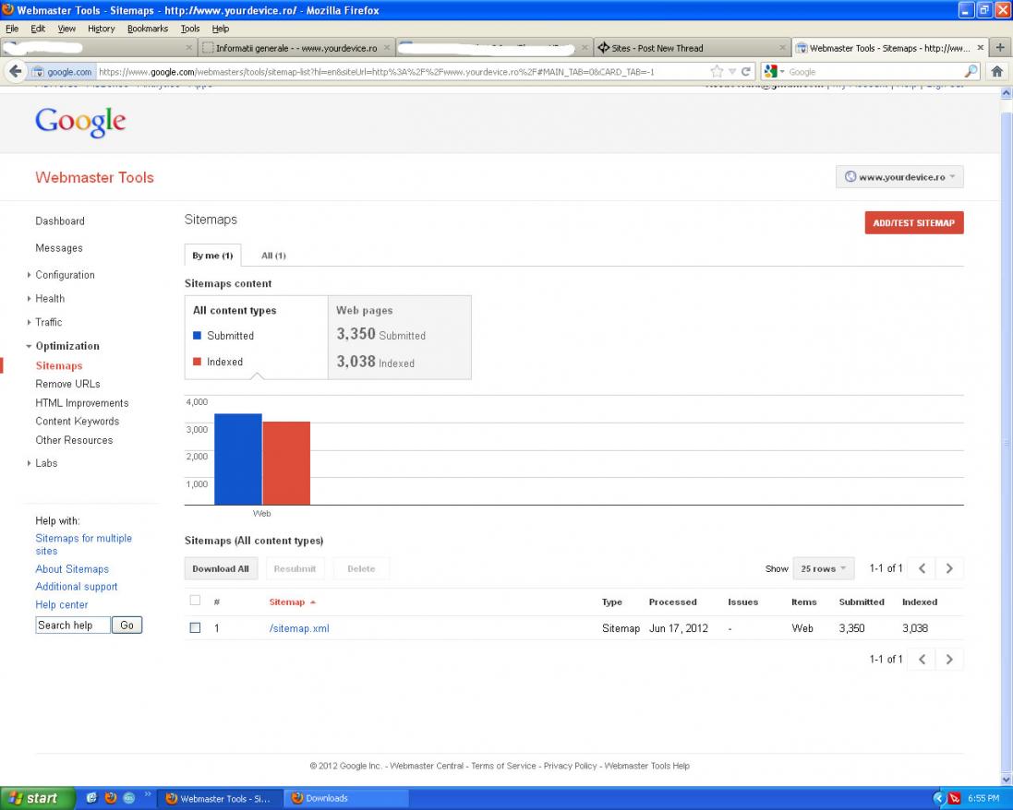Click the Download All button
Image resolution: width=1013 pixels, height=810 pixels.
[221, 568]
